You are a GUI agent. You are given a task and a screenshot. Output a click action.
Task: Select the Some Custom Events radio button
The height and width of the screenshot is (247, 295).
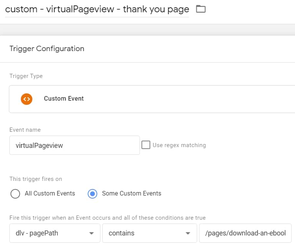click(x=92, y=194)
